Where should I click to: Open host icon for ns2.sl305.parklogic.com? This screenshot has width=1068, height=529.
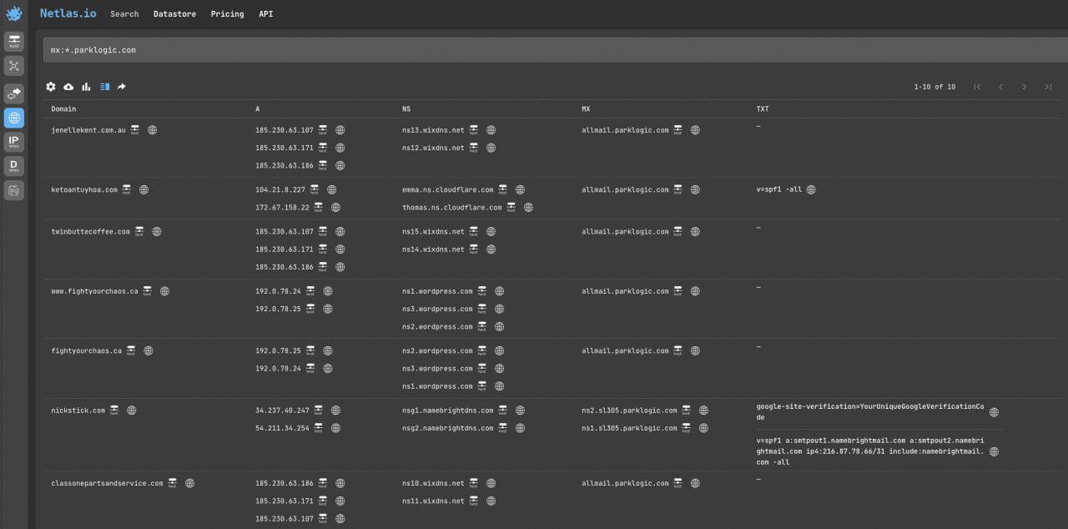pyautogui.click(x=686, y=411)
